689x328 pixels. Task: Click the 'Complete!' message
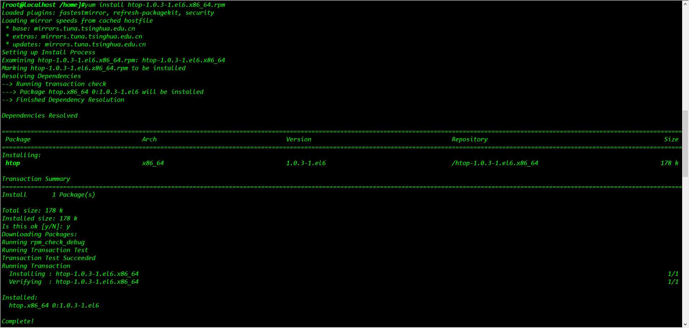(x=18, y=321)
